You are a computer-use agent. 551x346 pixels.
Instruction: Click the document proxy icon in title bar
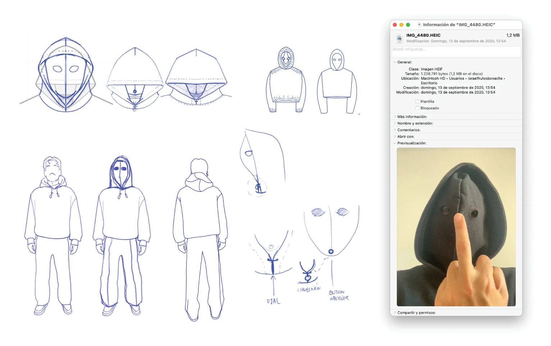[x=419, y=25]
